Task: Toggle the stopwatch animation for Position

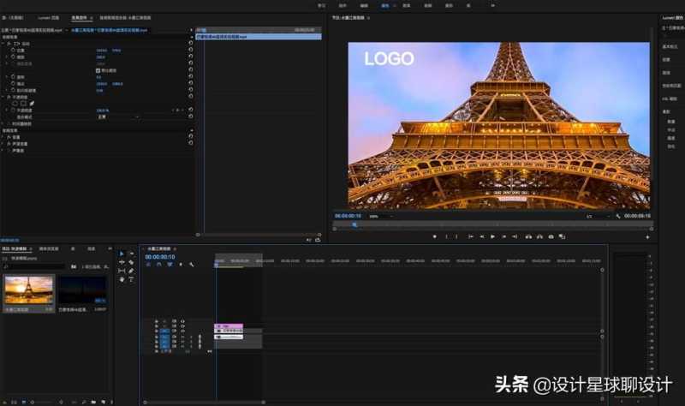Action: [x=12, y=51]
